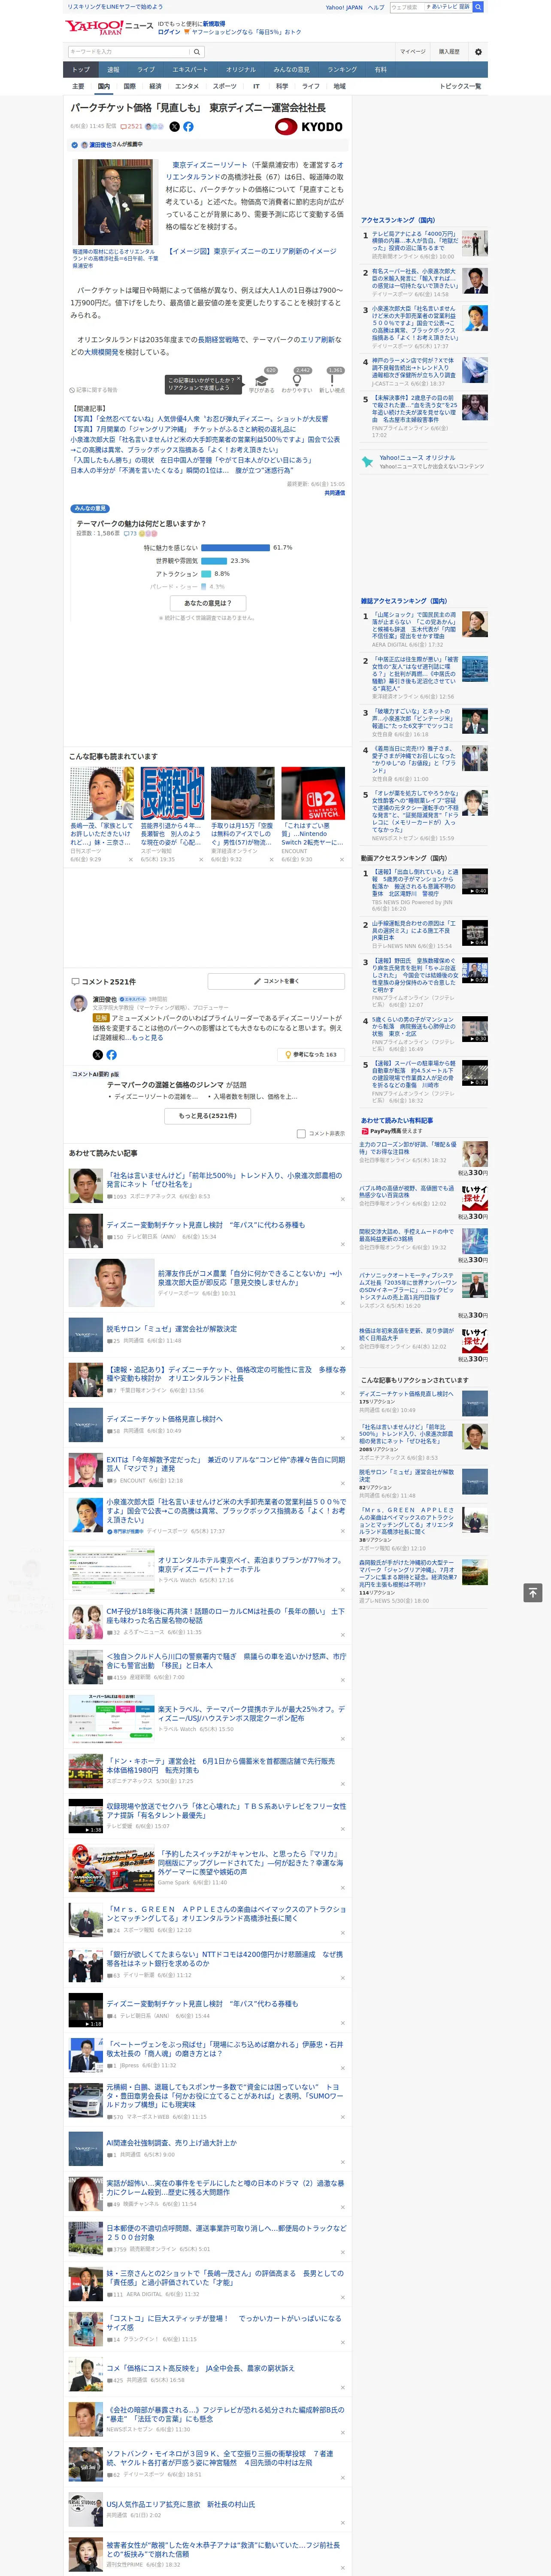Open article about ドン・キホーテ備蓄米販売
Image resolution: width=551 pixels, height=2576 pixels.
221,1766
